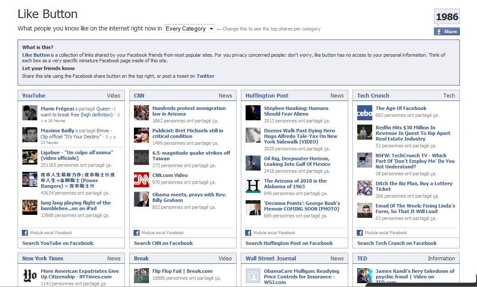Open the Wall Street Journal title link
This screenshot has height=287, width=477.
[x=270, y=258]
